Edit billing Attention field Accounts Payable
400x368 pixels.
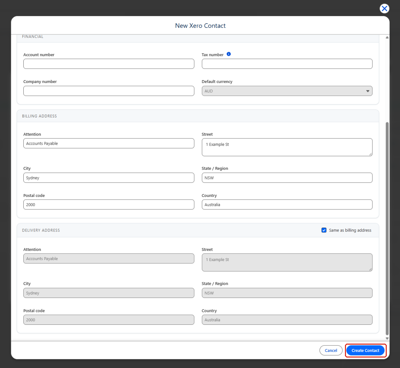[x=109, y=144]
